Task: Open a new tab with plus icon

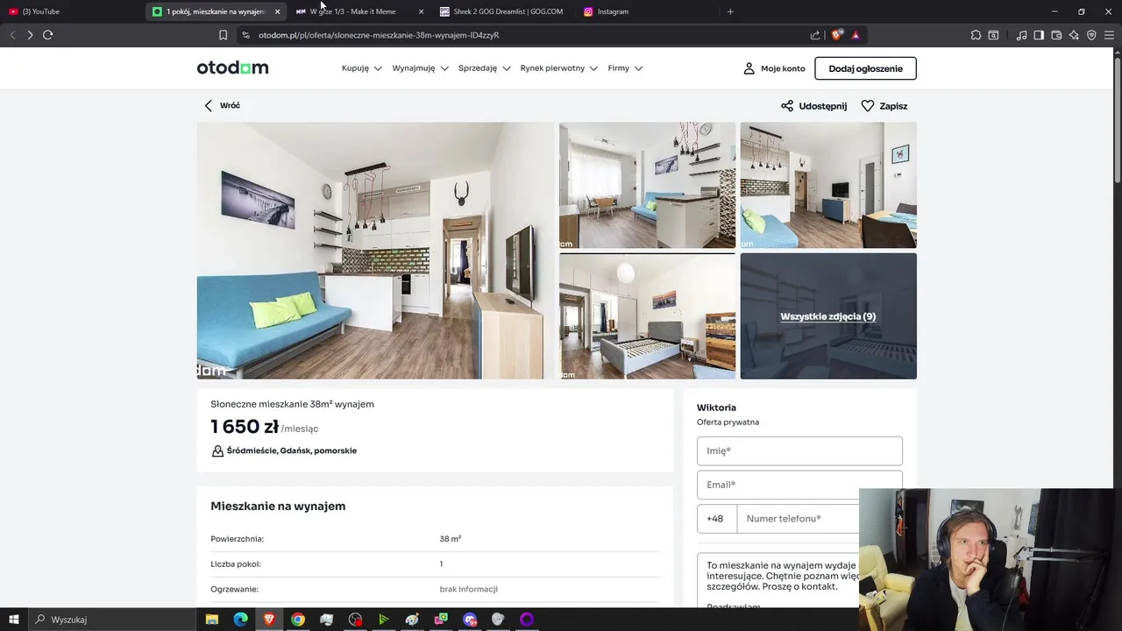Action: pyautogui.click(x=730, y=11)
